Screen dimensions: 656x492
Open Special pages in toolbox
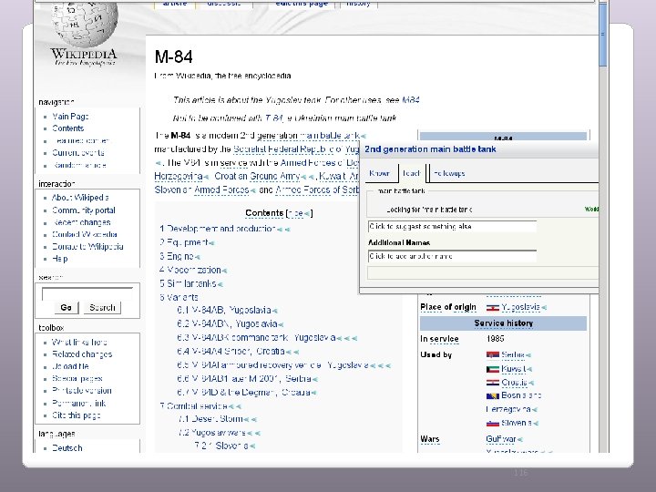point(77,379)
